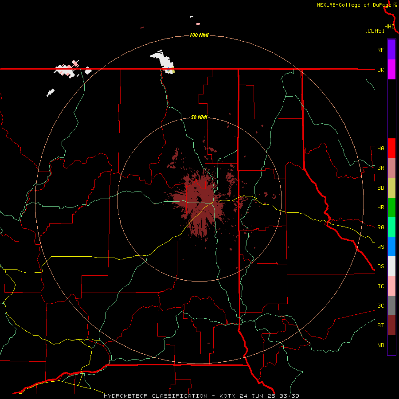The width and height of the screenshot is (399, 399).
Task: Click the "HA" legend label
Action: [x=380, y=149]
